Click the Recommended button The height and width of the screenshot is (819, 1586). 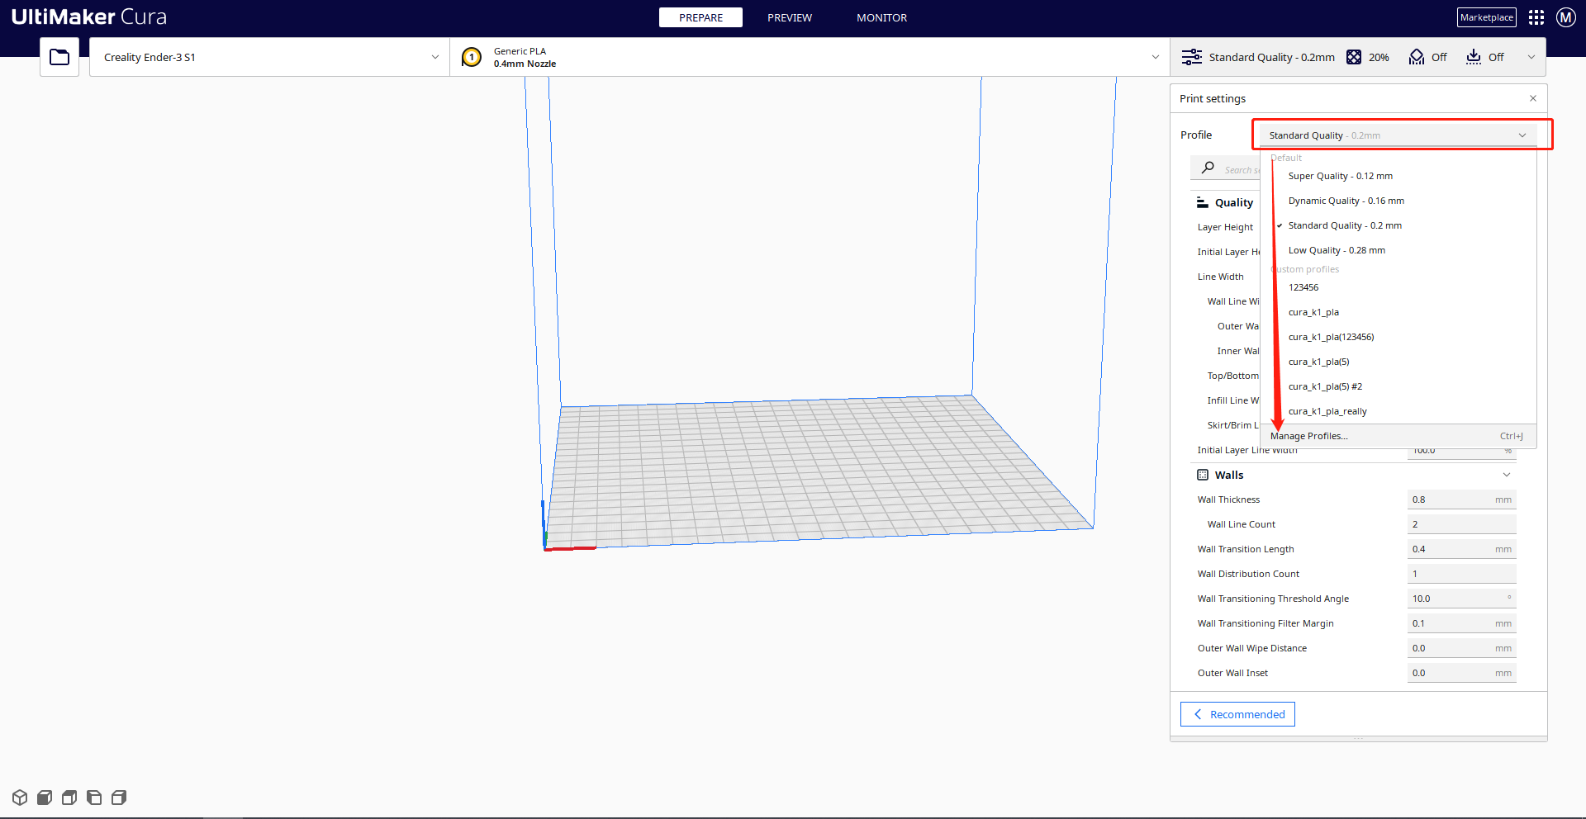tap(1237, 714)
